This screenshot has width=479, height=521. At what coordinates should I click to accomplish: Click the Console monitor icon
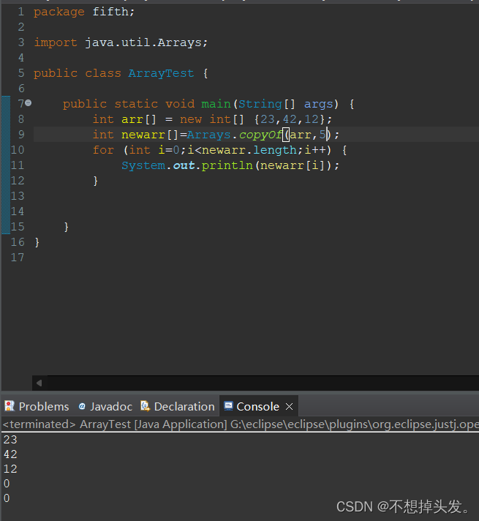point(228,405)
